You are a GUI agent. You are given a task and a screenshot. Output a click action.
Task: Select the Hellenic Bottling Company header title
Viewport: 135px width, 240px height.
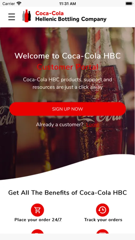pos(71,19)
